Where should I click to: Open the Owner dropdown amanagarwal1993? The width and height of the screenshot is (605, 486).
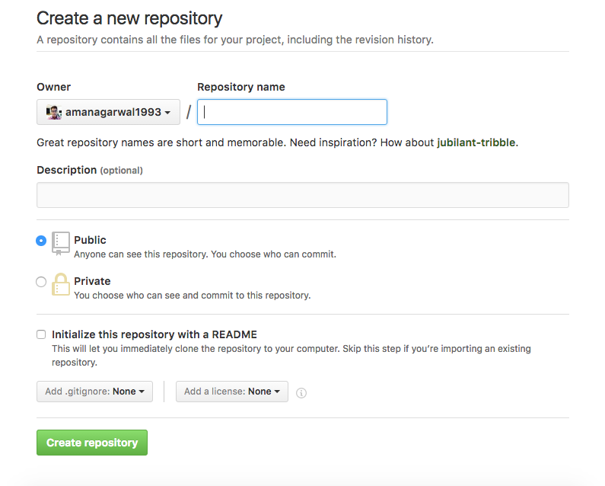pyautogui.click(x=108, y=112)
